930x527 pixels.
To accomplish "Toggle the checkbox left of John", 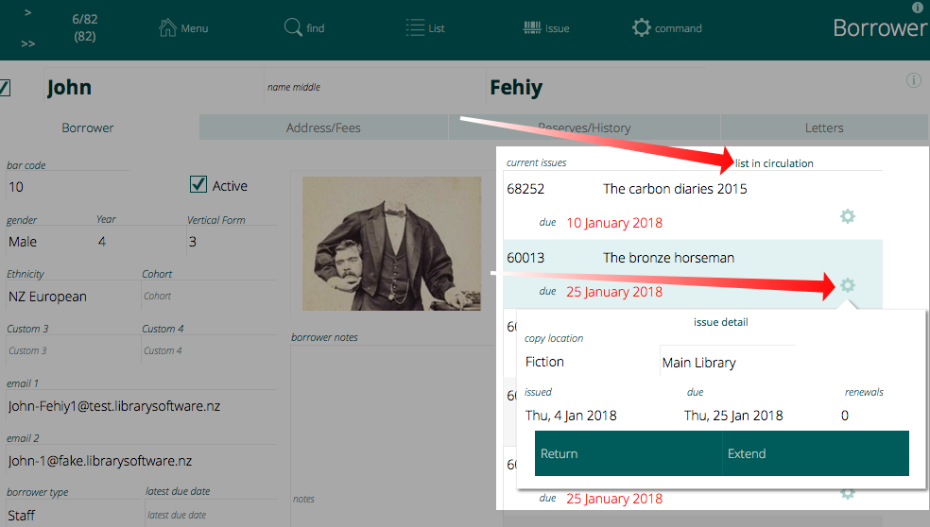I will [x=4, y=88].
